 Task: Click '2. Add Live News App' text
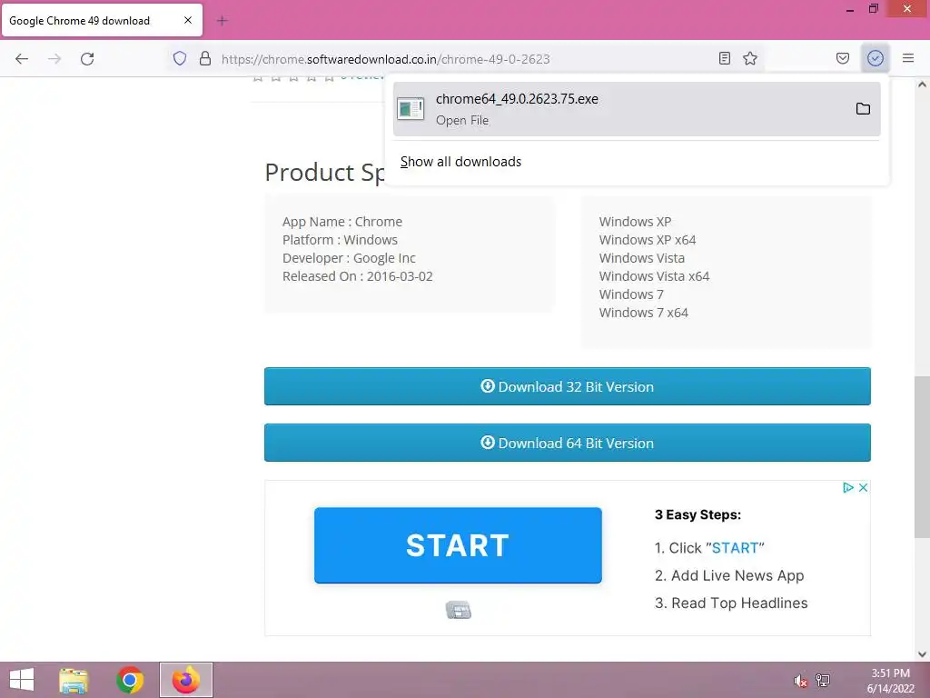(729, 575)
